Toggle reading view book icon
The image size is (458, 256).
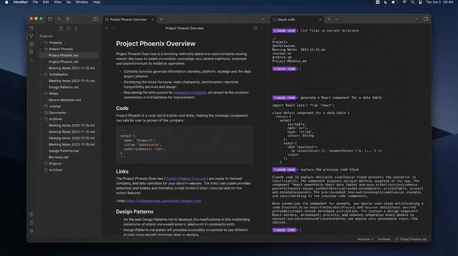coord(255,28)
